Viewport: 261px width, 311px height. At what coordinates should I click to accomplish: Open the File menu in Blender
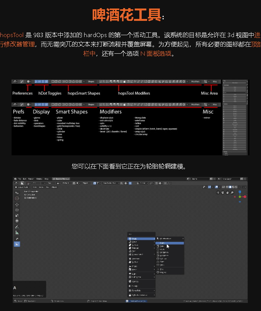[x=20, y=179]
